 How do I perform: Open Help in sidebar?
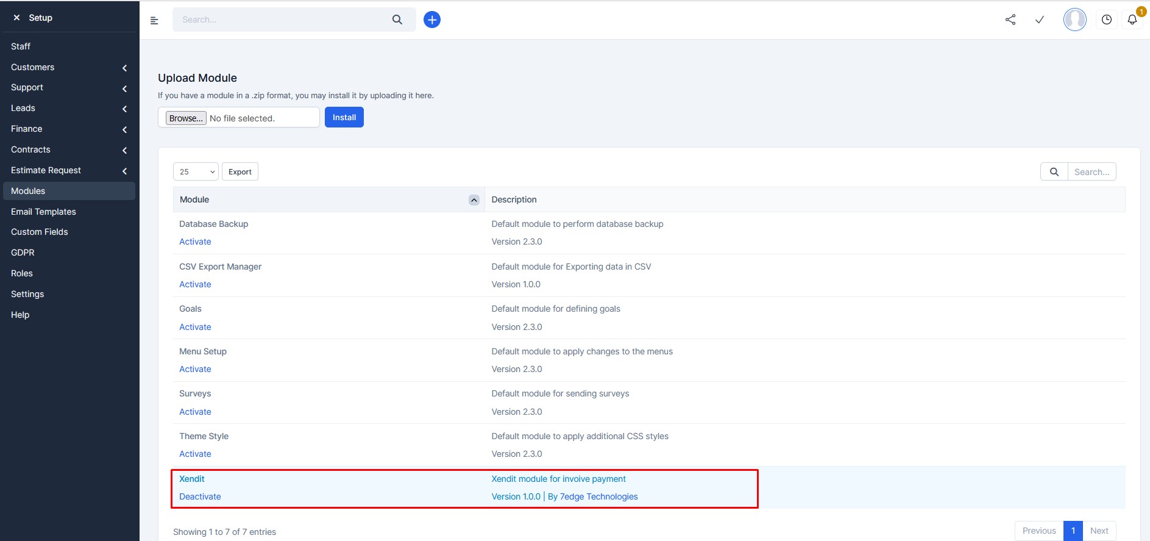tap(20, 315)
